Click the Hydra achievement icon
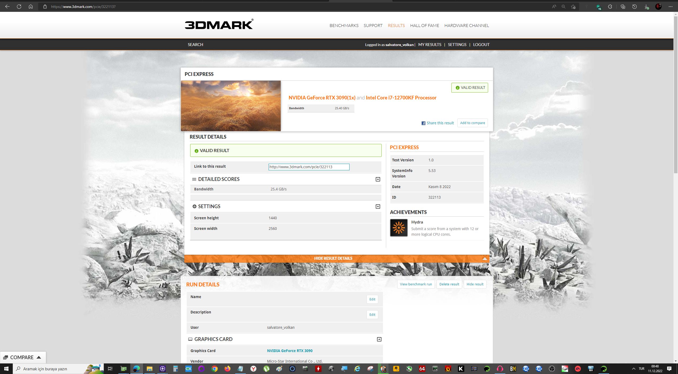The width and height of the screenshot is (678, 374). point(399,228)
